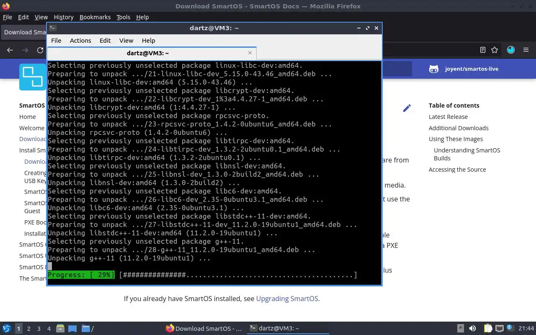This screenshot has width=536, height=335.
Task: Click the clock showing 21:44
Action: coord(526,328)
